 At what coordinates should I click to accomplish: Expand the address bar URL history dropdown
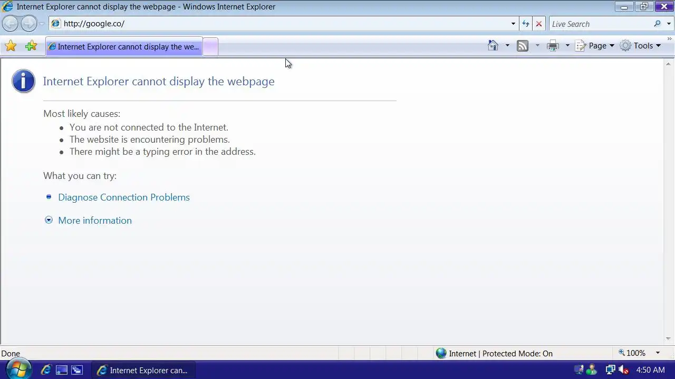tap(513, 24)
